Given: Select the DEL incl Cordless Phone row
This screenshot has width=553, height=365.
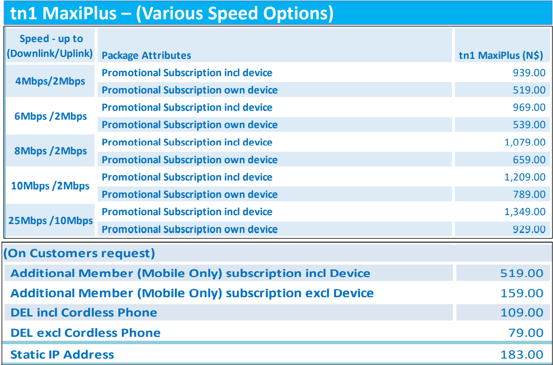Looking at the screenshot, I should click(84, 313).
